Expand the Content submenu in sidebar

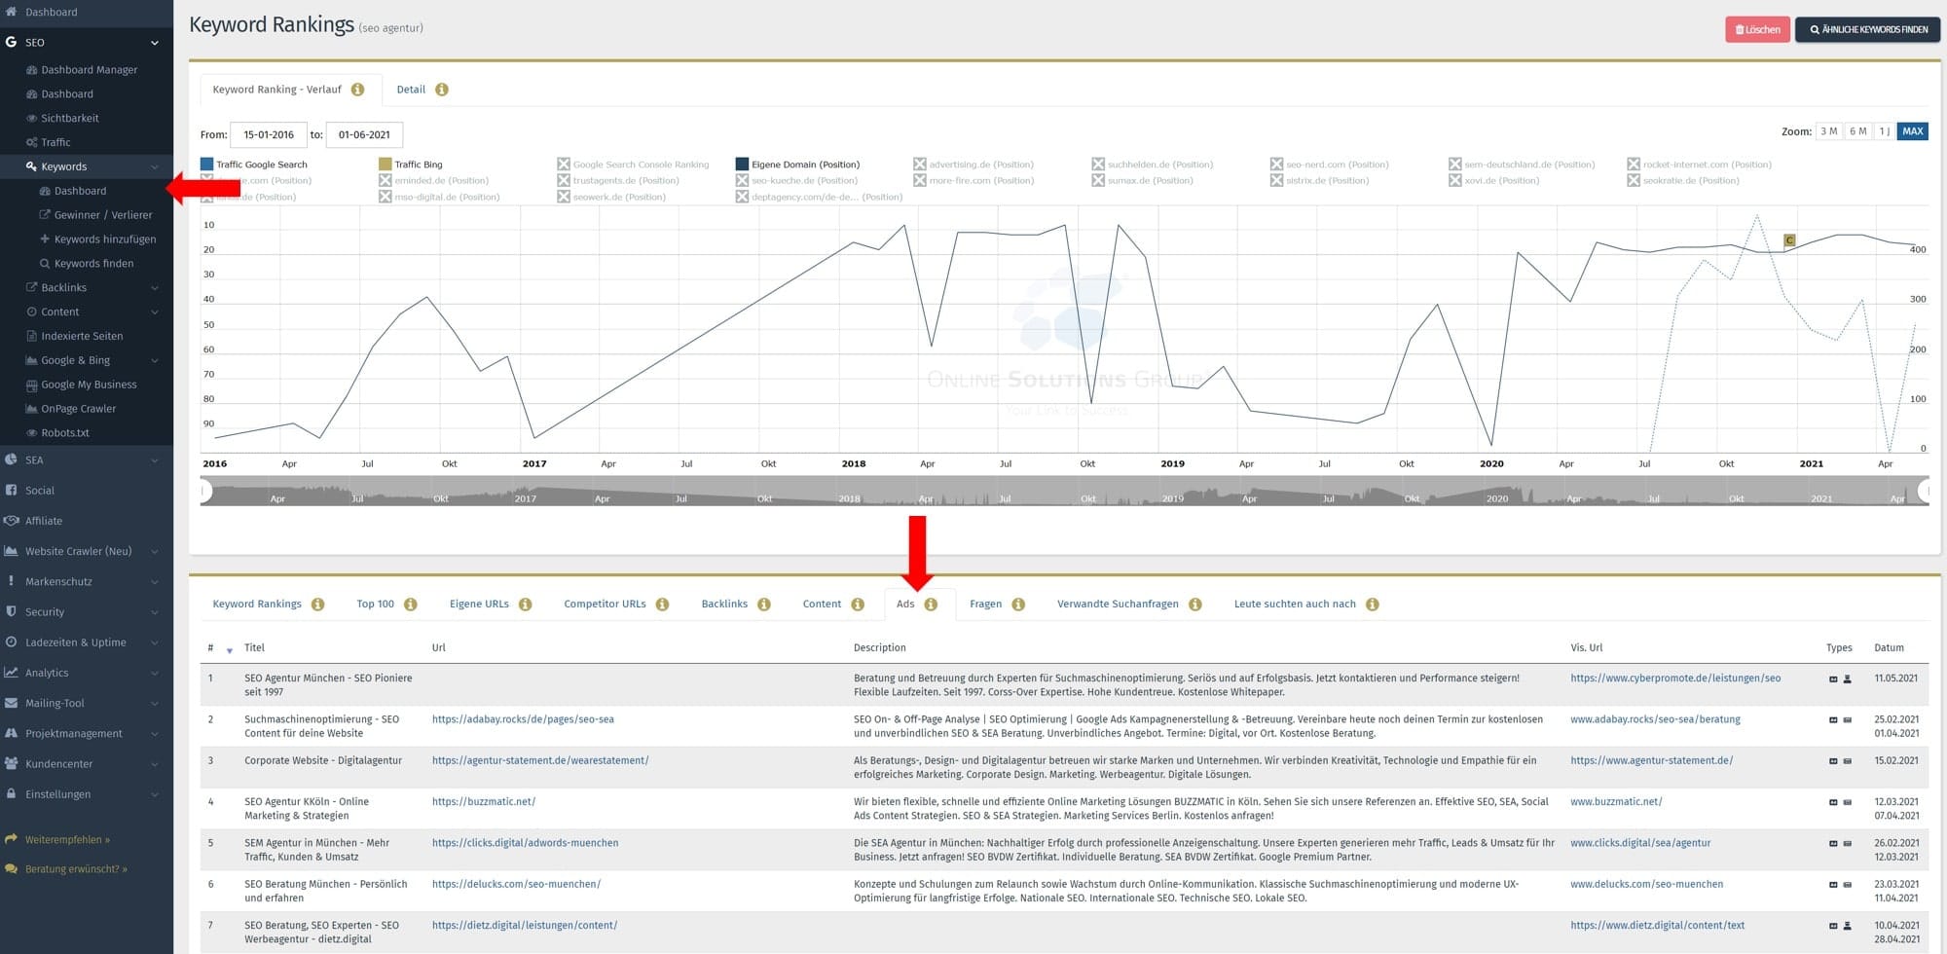[x=154, y=312]
